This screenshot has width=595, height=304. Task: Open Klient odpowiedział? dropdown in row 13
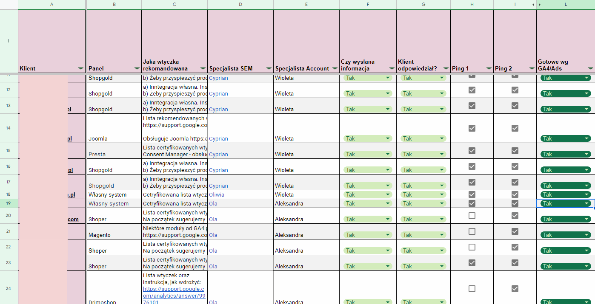tap(423, 109)
